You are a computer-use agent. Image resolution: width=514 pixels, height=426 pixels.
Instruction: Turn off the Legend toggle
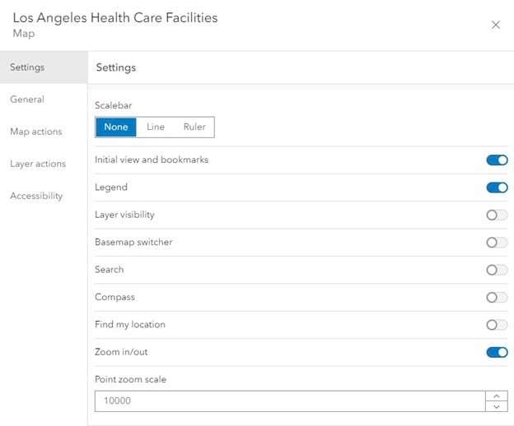coord(497,188)
